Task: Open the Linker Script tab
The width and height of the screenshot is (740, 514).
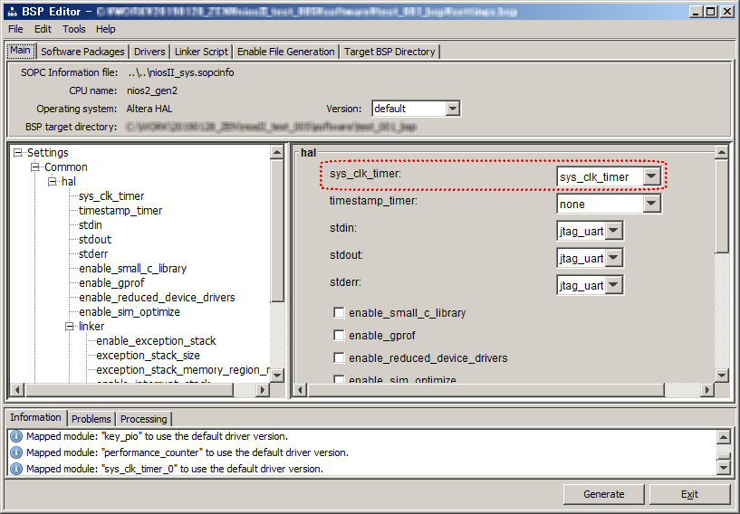Action: pyautogui.click(x=201, y=52)
